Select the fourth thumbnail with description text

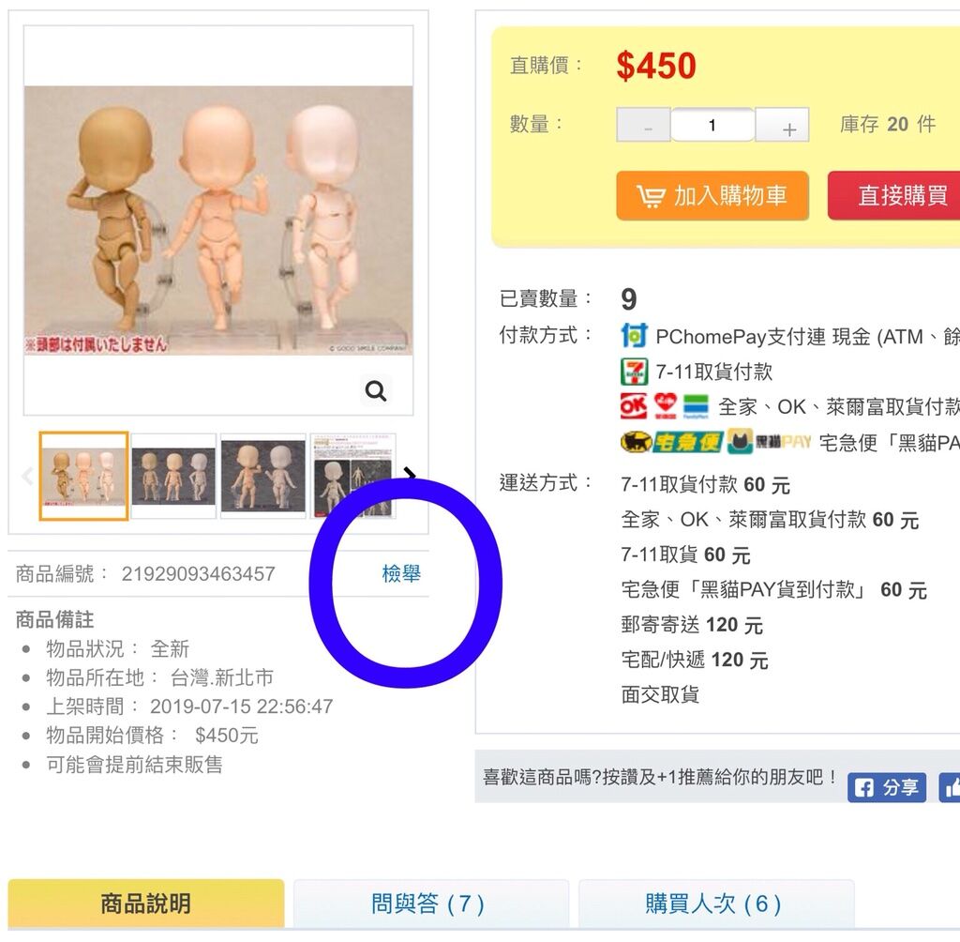pos(353,477)
